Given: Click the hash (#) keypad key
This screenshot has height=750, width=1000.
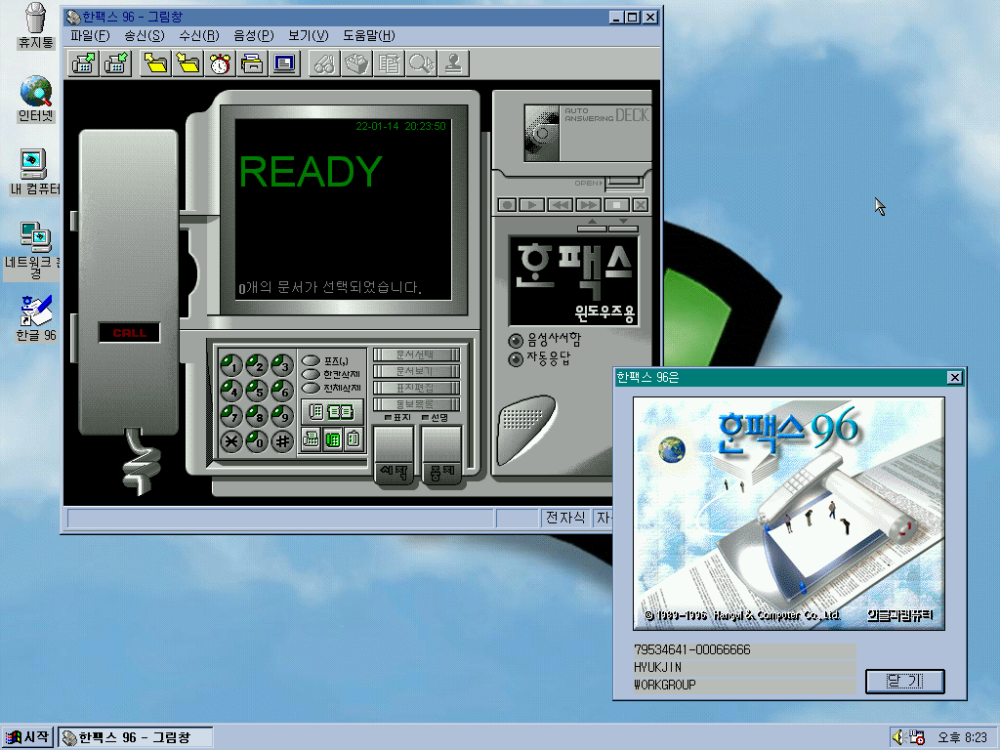Looking at the screenshot, I should 282,440.
